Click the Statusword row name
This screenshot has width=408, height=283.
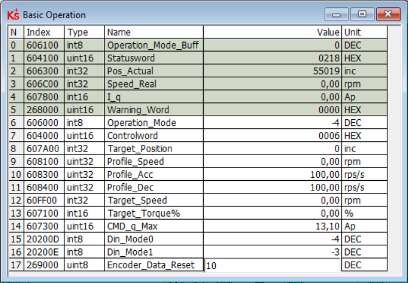[x=154, y=58]
